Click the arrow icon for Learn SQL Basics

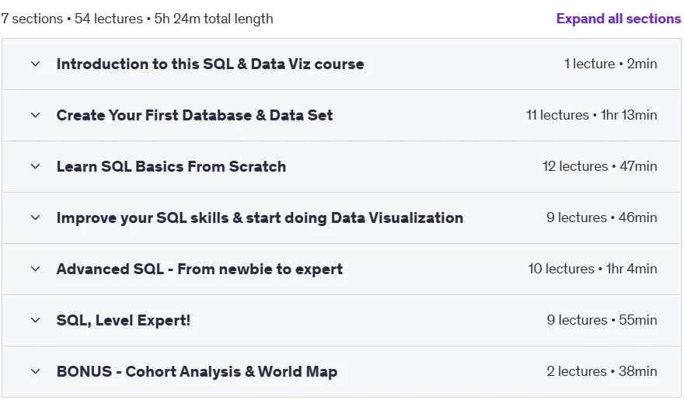(x=35, y=166)
